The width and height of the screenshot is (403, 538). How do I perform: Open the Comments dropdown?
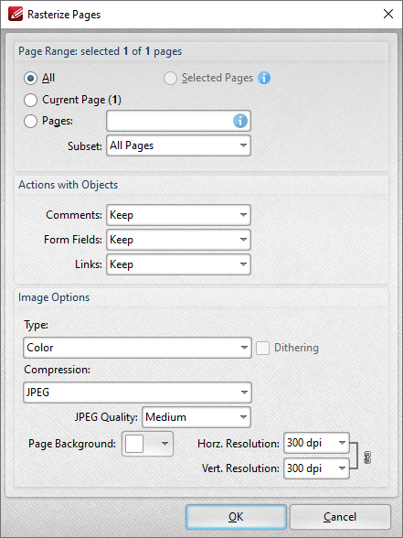click(178, 215)
